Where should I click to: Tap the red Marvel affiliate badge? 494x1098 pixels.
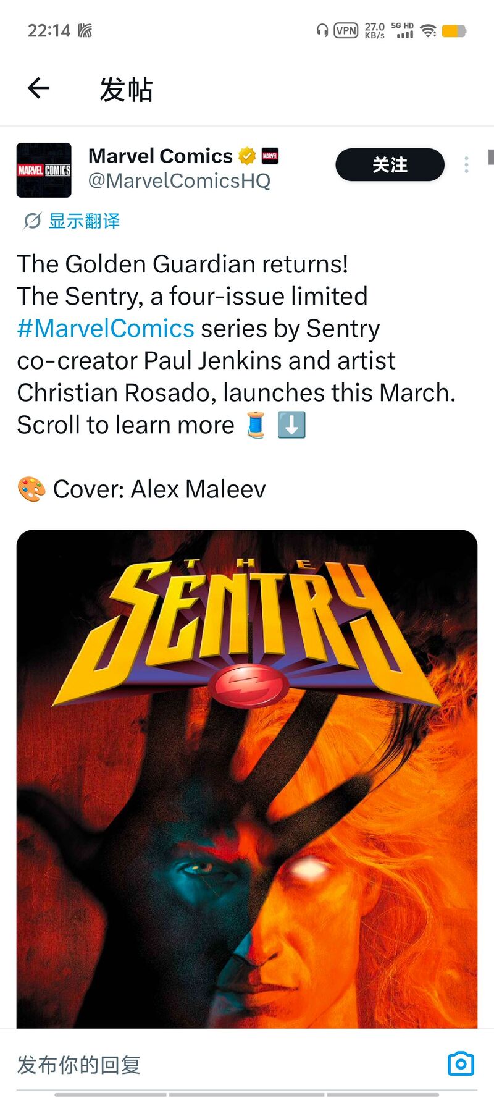tap(270, 156)
